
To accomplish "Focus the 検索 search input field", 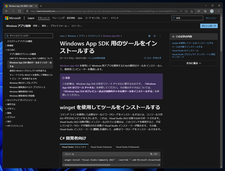I will pos(187,18).
